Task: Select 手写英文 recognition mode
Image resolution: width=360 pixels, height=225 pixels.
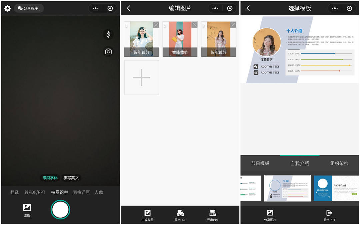Action: coord(71,178)
